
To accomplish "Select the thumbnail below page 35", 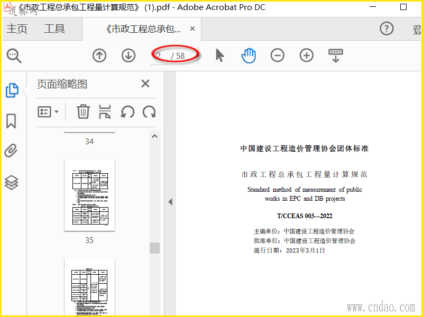I will coord(89,287).
